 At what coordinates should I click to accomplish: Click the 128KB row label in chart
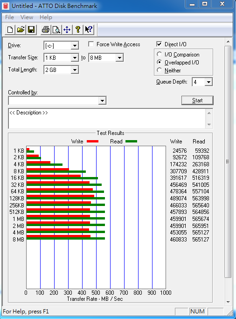[x=17, y=198]
